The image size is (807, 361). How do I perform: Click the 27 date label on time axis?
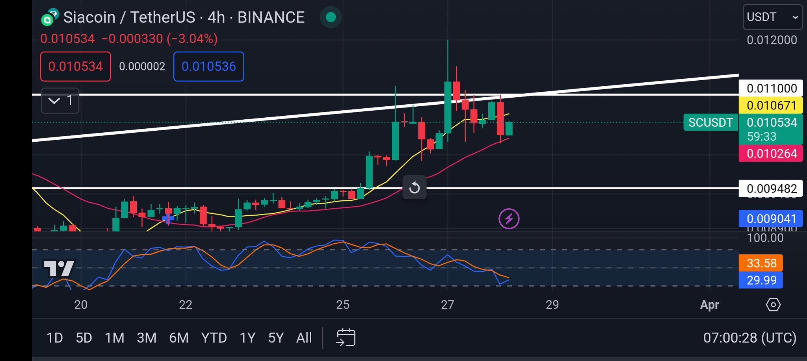(x=448, y=305)
